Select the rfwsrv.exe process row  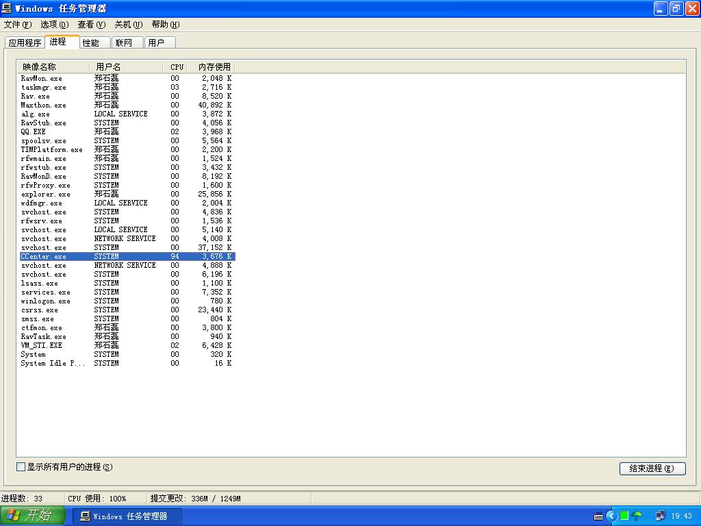(127, 221)
